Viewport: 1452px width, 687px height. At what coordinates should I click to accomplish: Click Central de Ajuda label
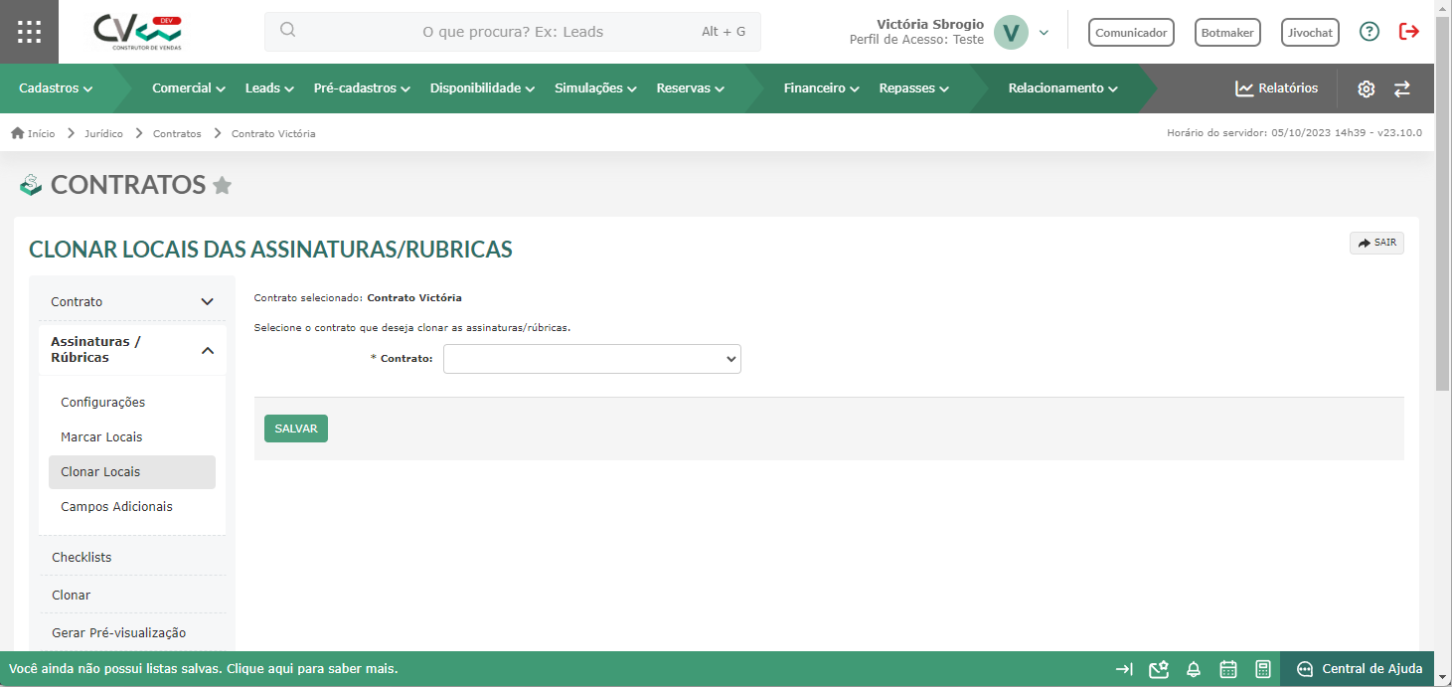click(x=1371, y=669)
